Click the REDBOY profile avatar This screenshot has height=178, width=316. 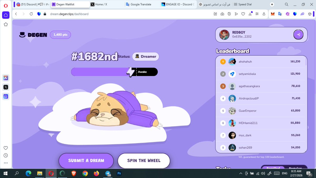pyautogui.click(x=225, y=35)
